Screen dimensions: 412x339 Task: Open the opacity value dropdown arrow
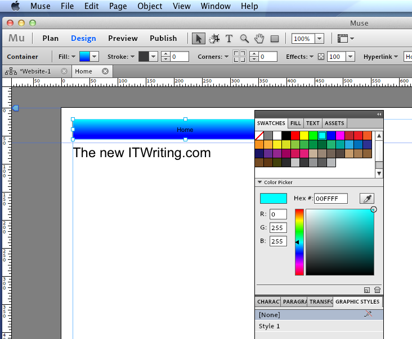point(350,56)
